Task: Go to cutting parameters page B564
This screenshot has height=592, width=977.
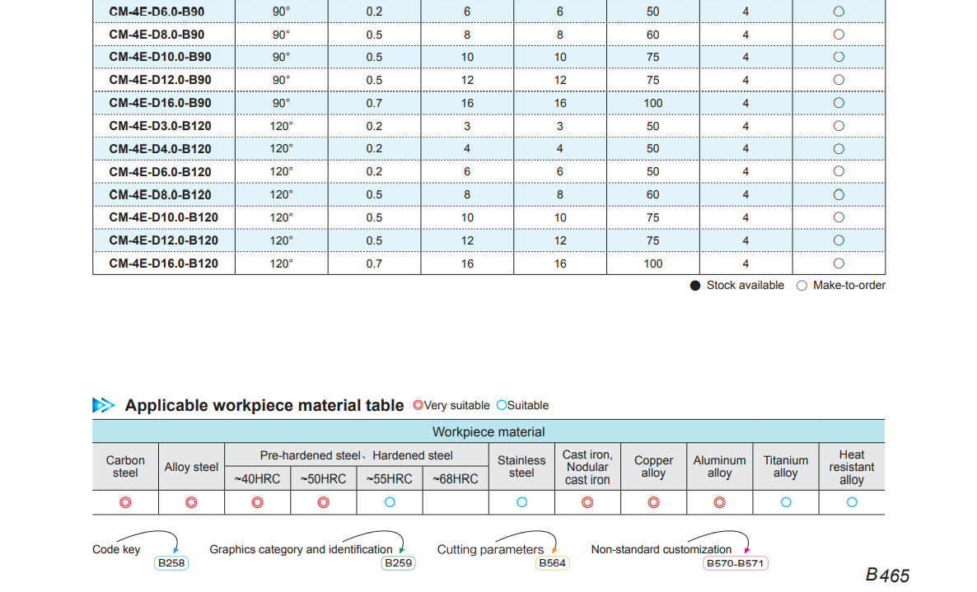Action: pos(552,563)
